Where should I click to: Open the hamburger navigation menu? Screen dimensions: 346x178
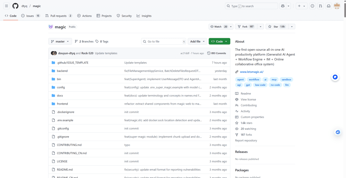pos(7,6)
